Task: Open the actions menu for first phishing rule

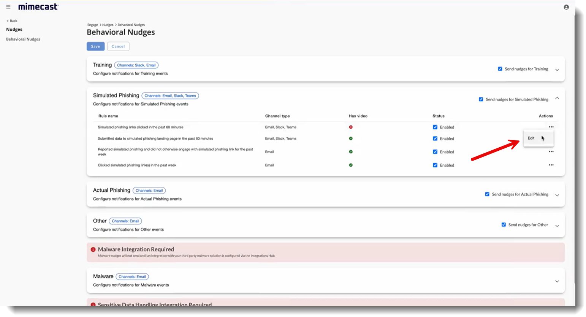Action: 551,127
